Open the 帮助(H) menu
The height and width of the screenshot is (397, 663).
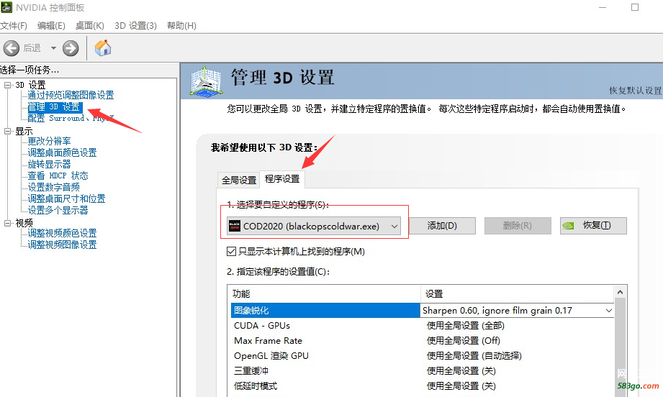coord(181,26)
